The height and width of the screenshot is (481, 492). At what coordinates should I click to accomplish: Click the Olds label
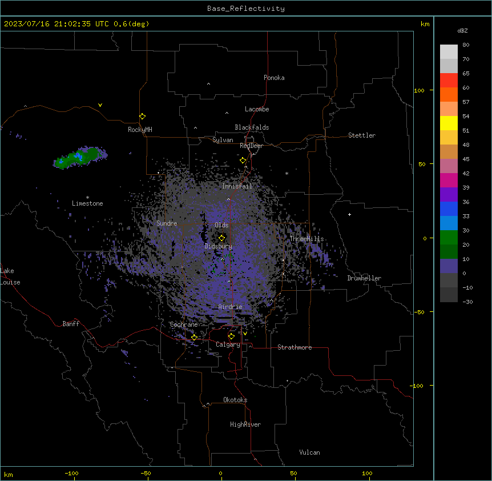[x=221, y=225]
